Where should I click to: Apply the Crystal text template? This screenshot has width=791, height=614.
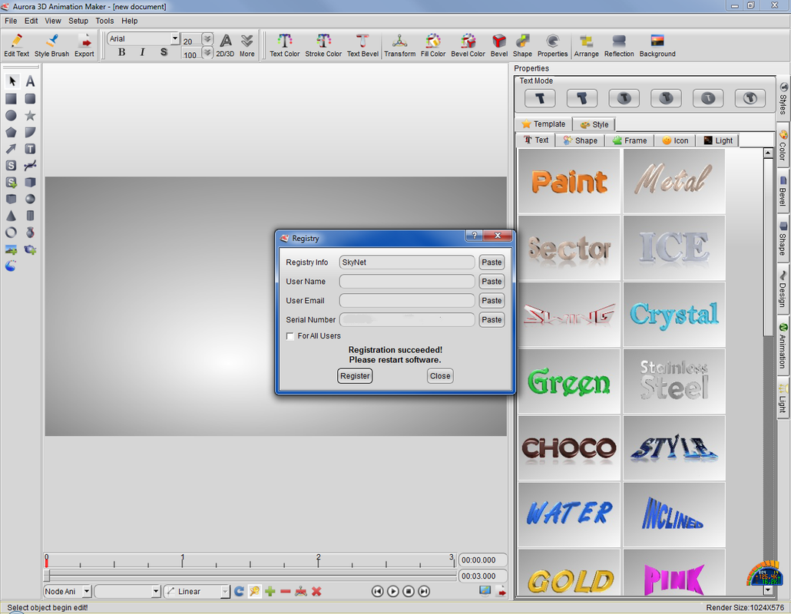674,315
